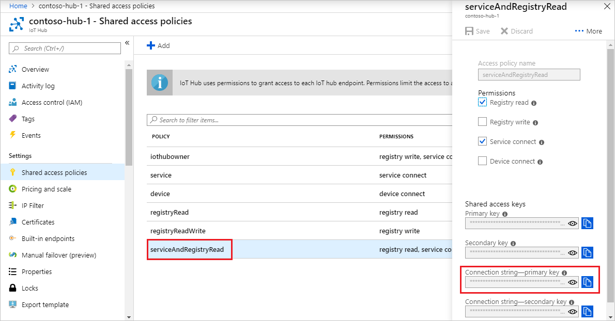Click the info icon beside Secondary key label
Viewport: 615px width, 321px height.
click(513, 244)
